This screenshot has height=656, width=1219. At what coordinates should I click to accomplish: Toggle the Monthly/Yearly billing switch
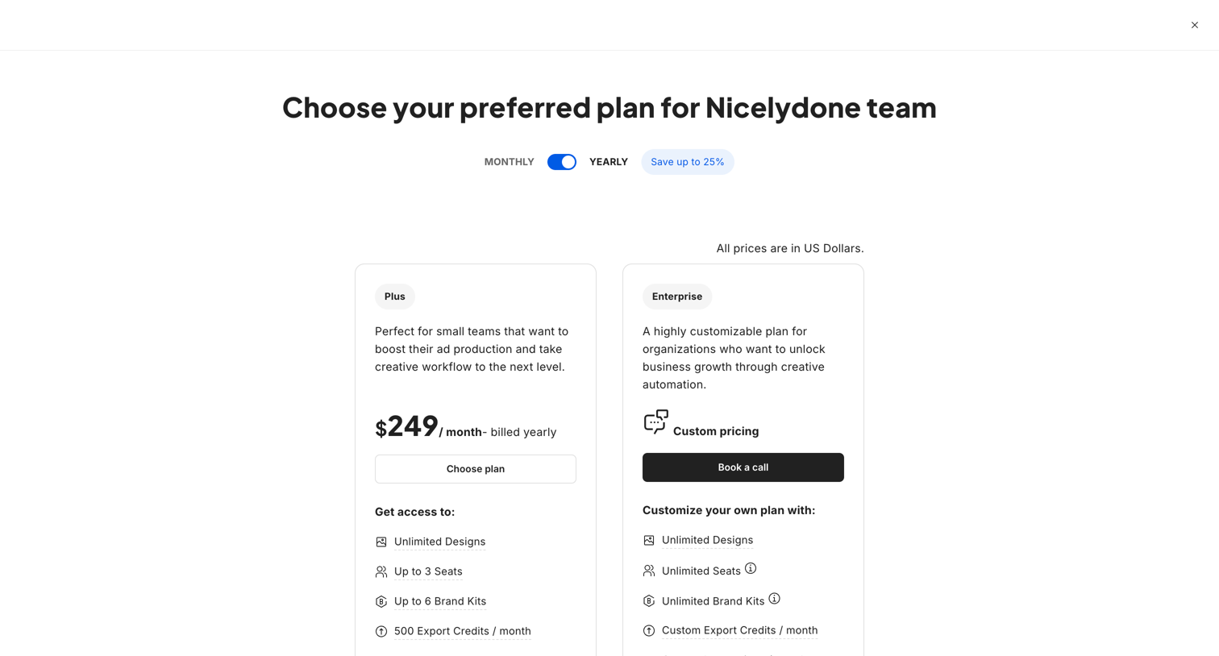coord(561,162)
